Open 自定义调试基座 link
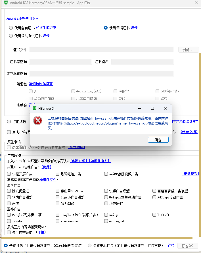 (x=185, y=121)
